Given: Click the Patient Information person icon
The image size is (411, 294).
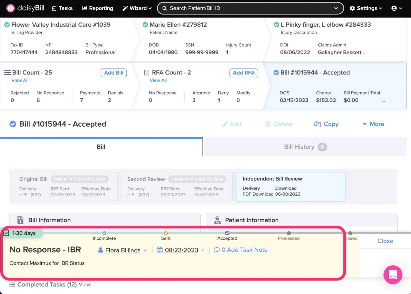Looking at the screenshot, I should coord(217,220).
